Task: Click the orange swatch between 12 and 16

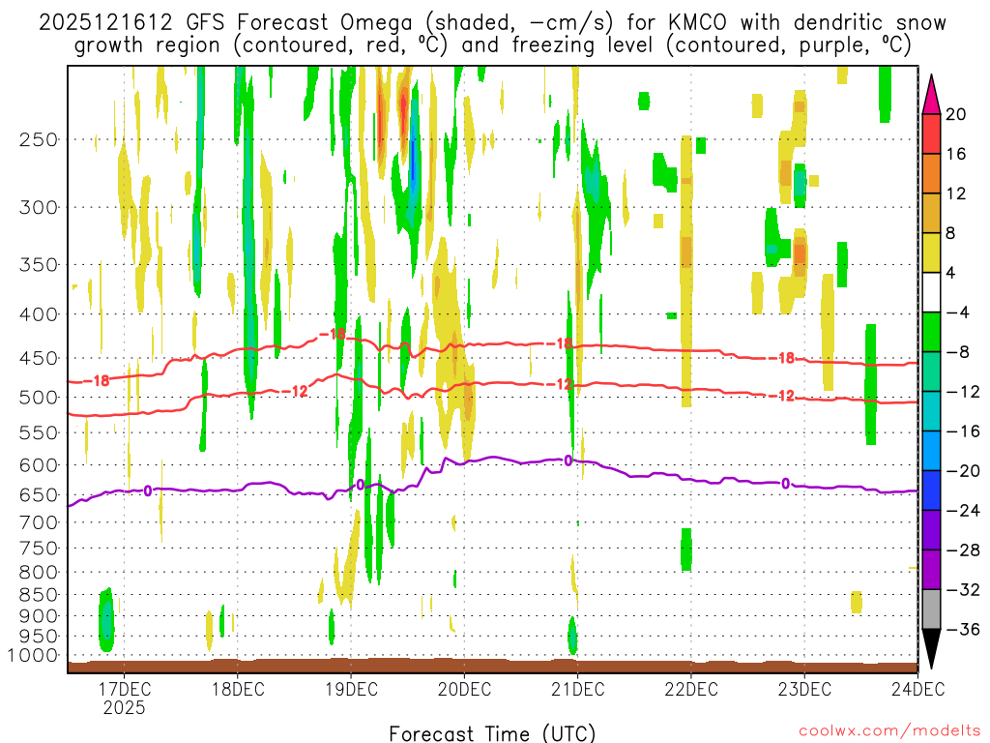Action: click(931, 174)
